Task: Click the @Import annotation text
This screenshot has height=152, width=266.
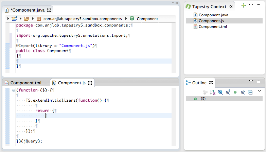Action: (24, 46)
